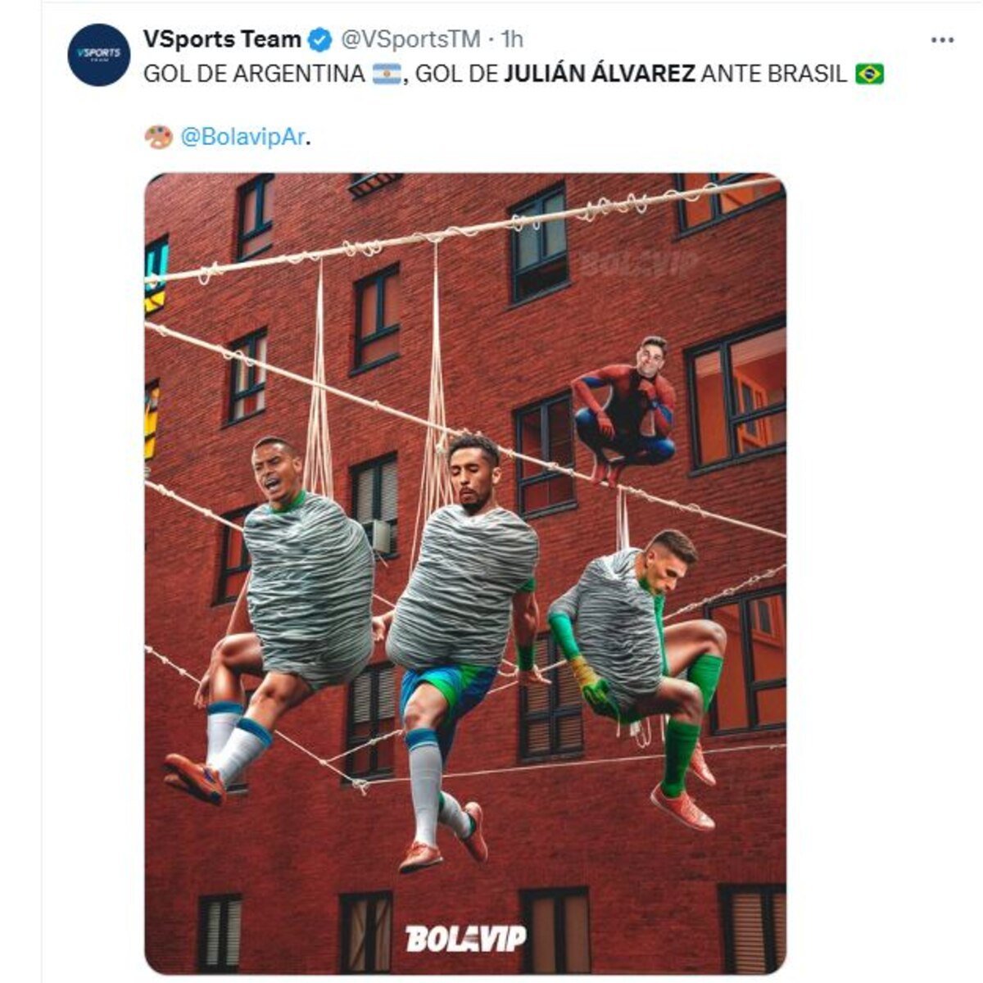This screenshot has width=983, height=983.
Task: Click the GOL DE ARGENTINA text
Action: point(254,75)
